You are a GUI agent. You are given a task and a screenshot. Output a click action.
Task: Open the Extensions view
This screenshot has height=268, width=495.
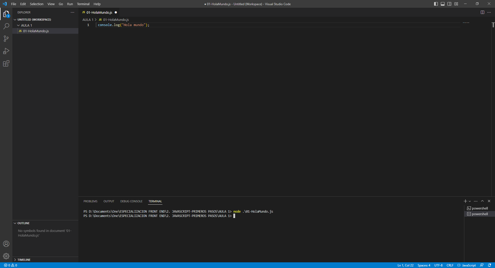(x=6, y=63)
